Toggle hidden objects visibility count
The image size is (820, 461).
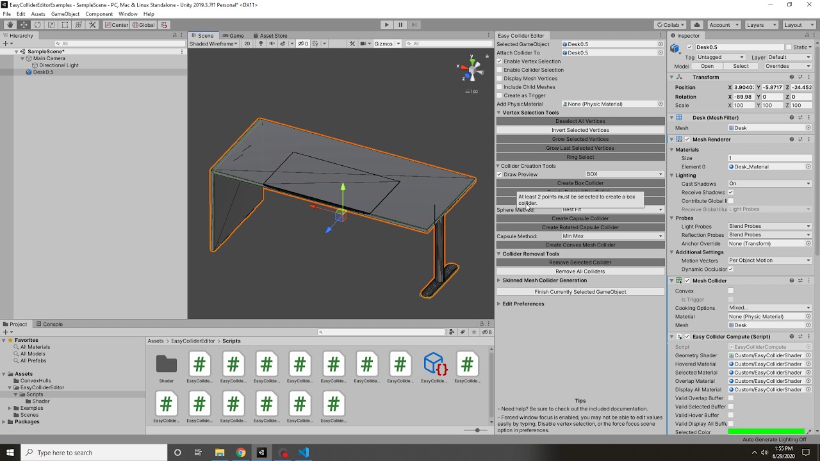coord(303,44)
